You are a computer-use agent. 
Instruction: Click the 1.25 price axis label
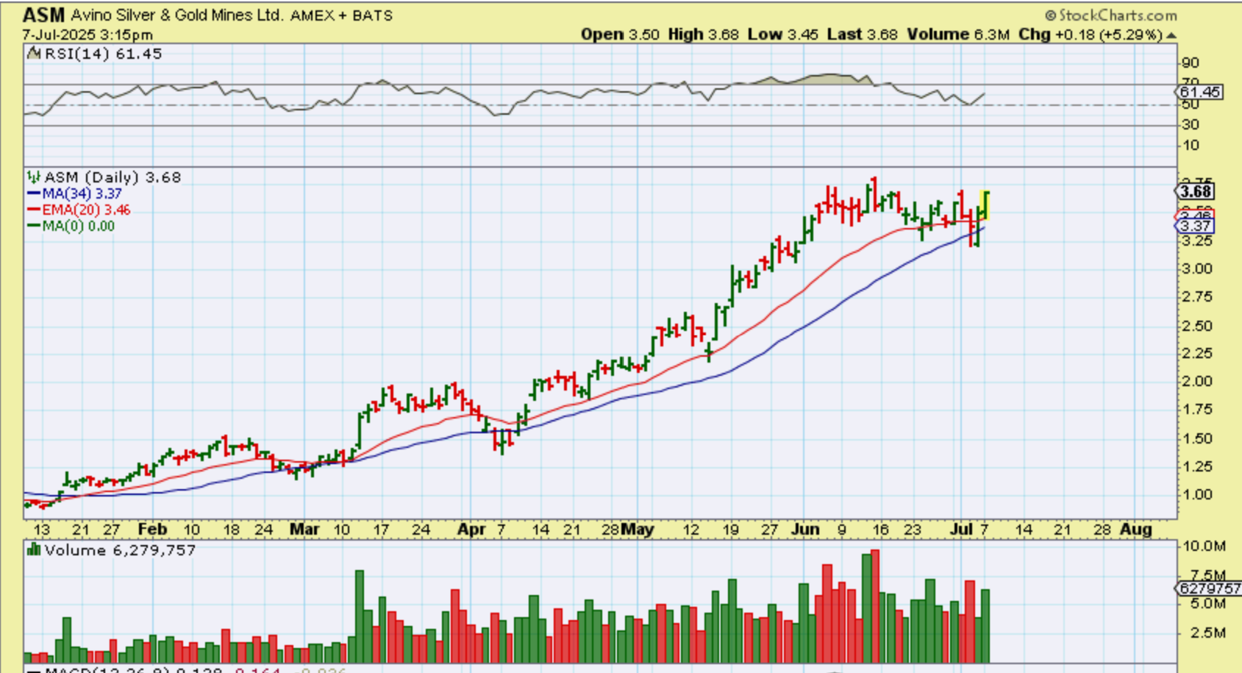pyautogui.click(x=1196, y=466)
